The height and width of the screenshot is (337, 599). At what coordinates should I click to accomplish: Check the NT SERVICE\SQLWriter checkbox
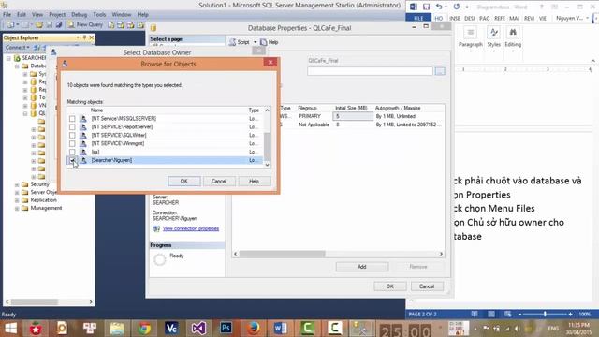(x=72, y=135)
